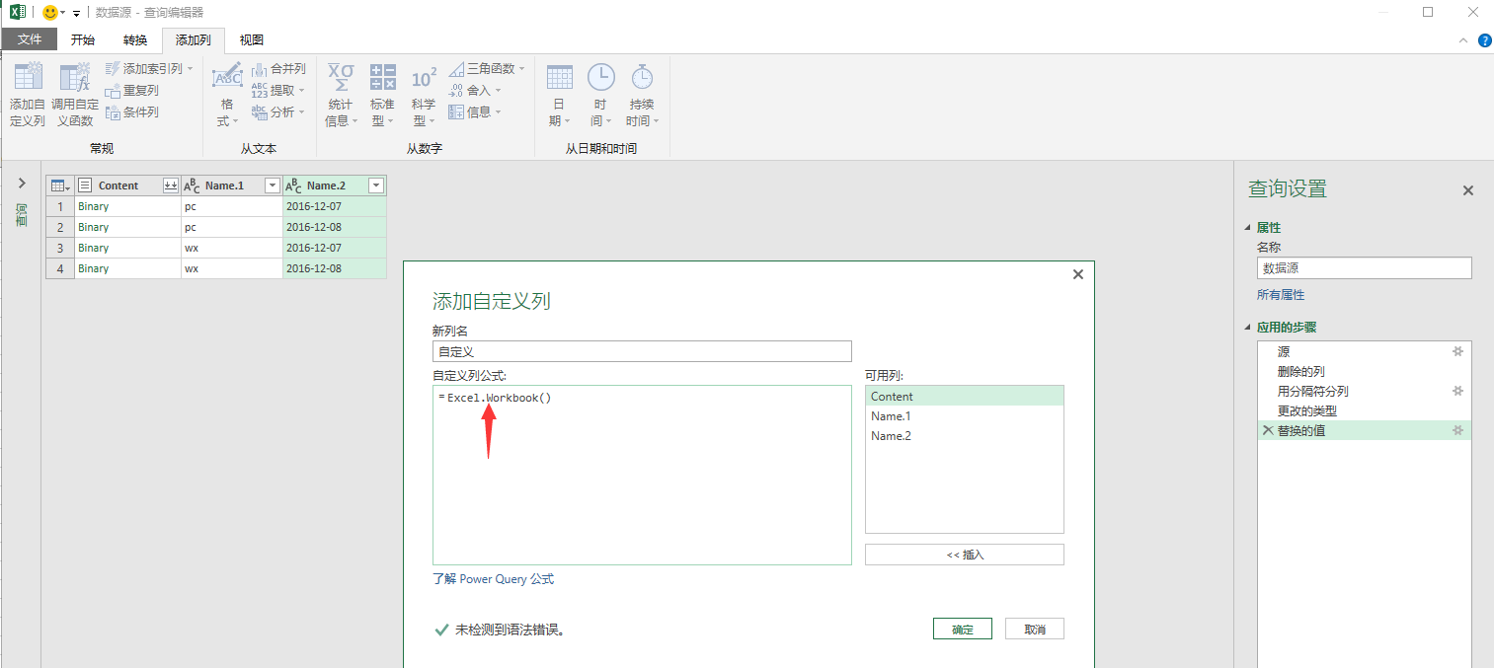Close the Query Settings (查询设置) pane

click(1468, 190)
